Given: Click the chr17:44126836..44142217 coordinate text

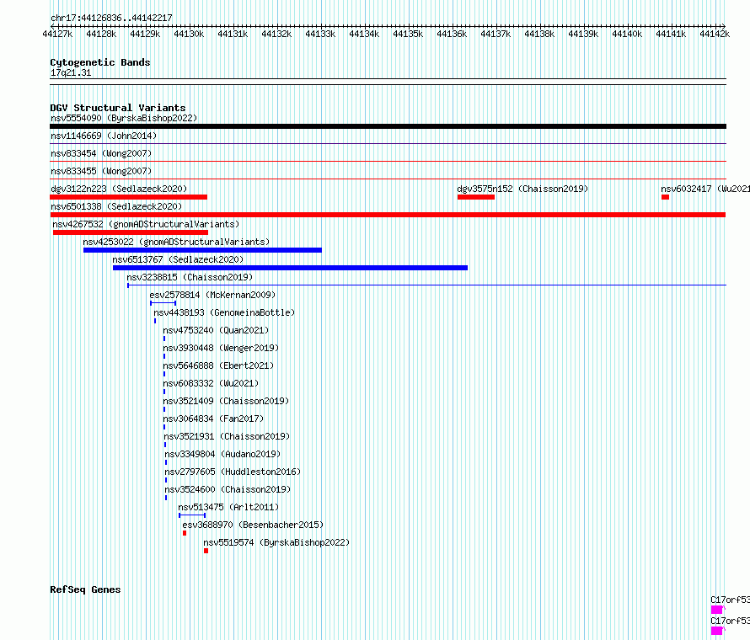Looking at the screenshot, I should 111,18.
